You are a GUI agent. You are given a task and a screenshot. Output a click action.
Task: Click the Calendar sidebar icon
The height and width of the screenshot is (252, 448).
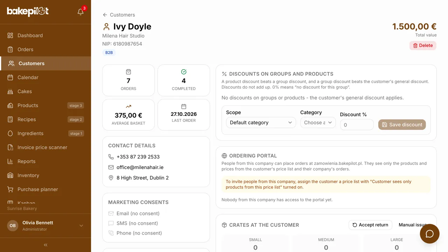pos(10,77)
